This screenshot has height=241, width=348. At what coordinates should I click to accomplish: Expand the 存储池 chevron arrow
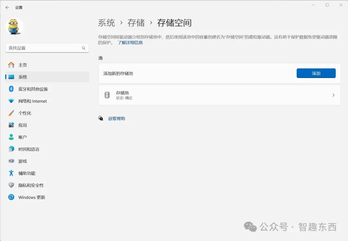point(333,95)
